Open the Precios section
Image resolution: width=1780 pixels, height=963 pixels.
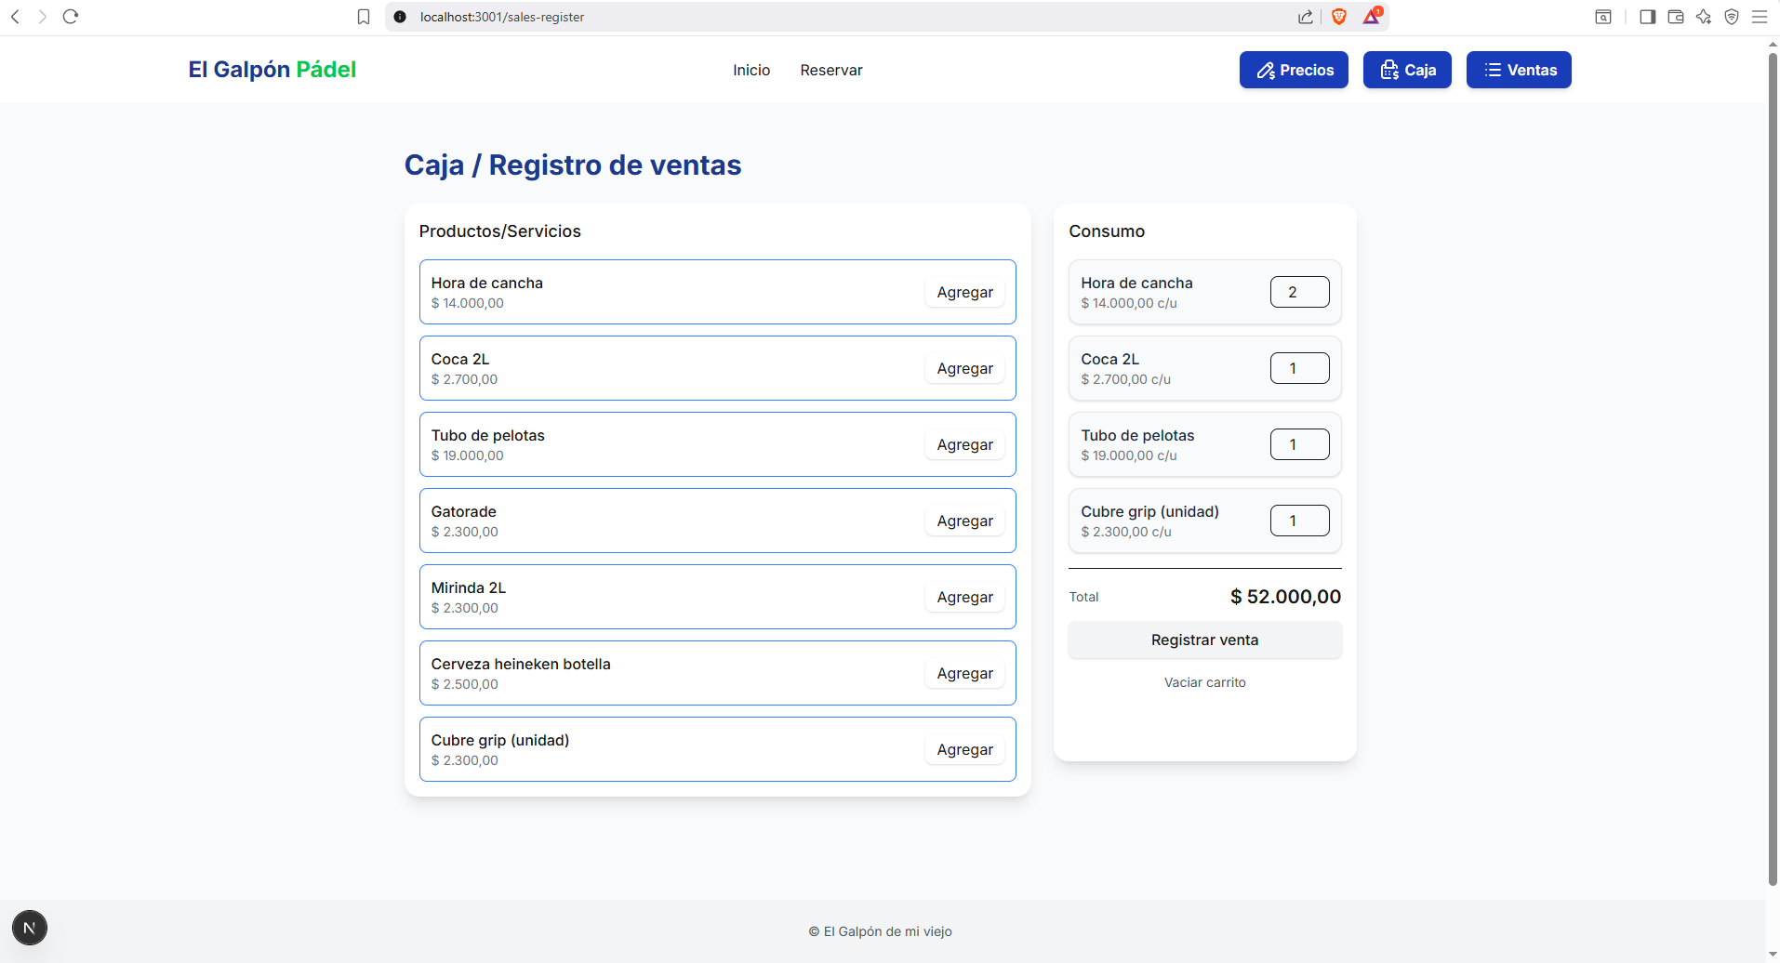[x=1294, y=70]
